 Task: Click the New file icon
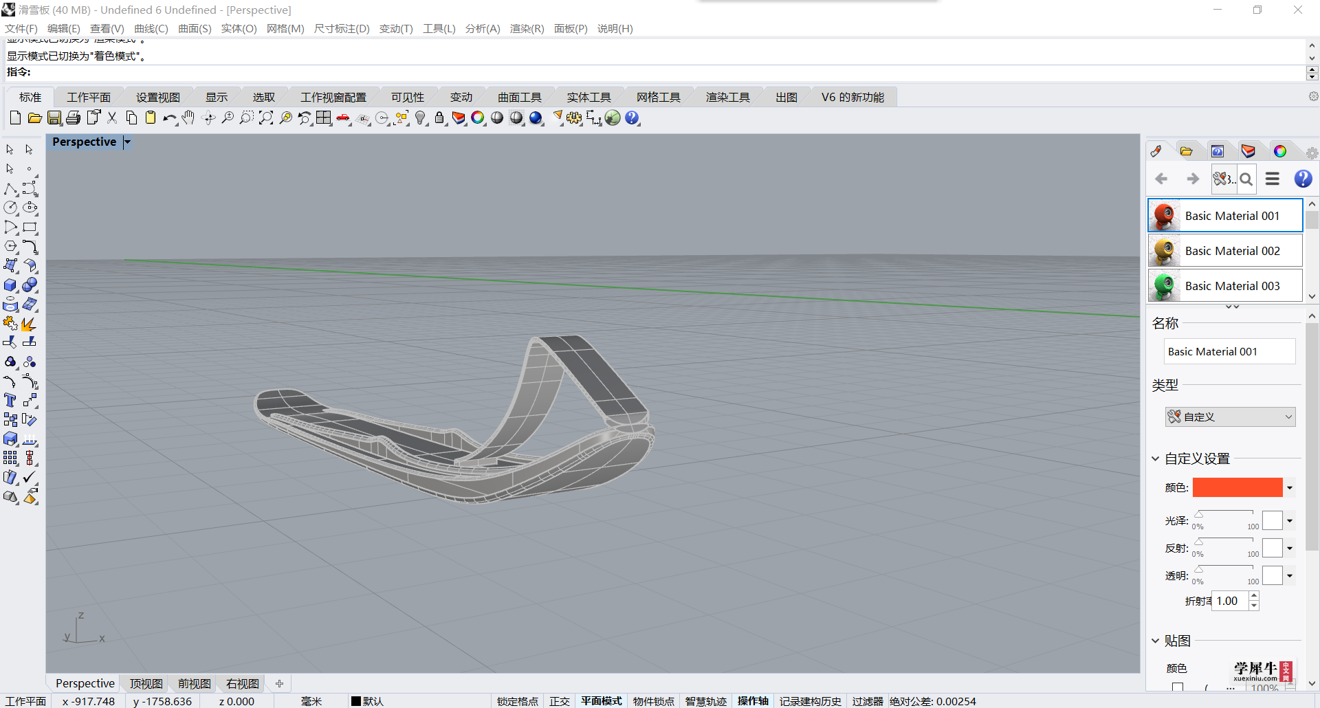click(x=15, y=118)
